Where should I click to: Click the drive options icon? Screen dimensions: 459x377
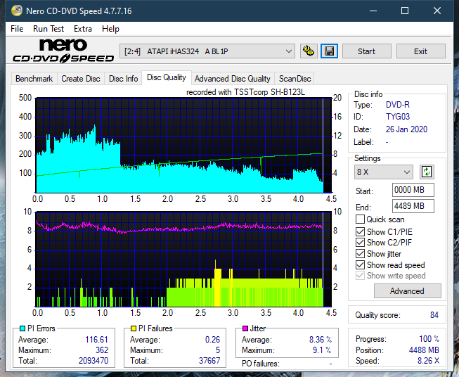click(309, 51)
